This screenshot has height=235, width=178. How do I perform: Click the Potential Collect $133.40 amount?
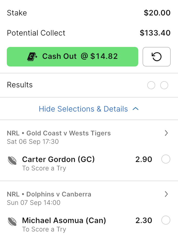point(155,33)
